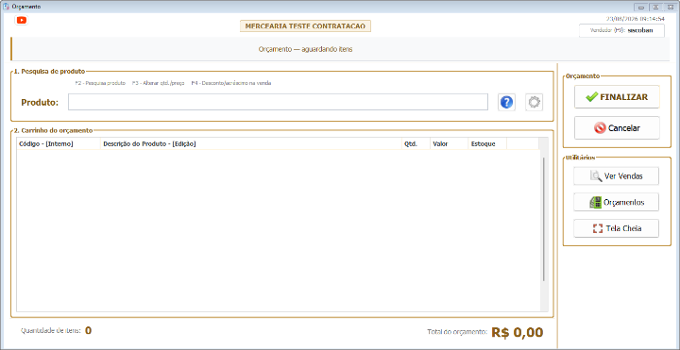This screenshot has width=680, height=350.
Task: Click the blue question mark help icon
Action: 506,102
